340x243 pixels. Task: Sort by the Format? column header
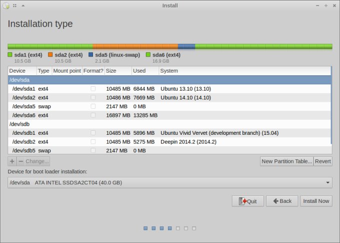click(93, 71)
